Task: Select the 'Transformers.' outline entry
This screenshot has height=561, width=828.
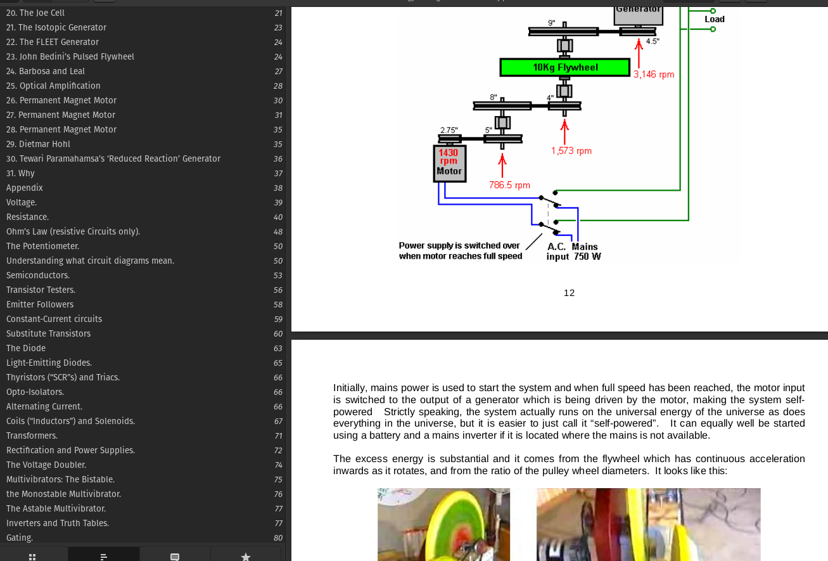Action: coord(32,435)
